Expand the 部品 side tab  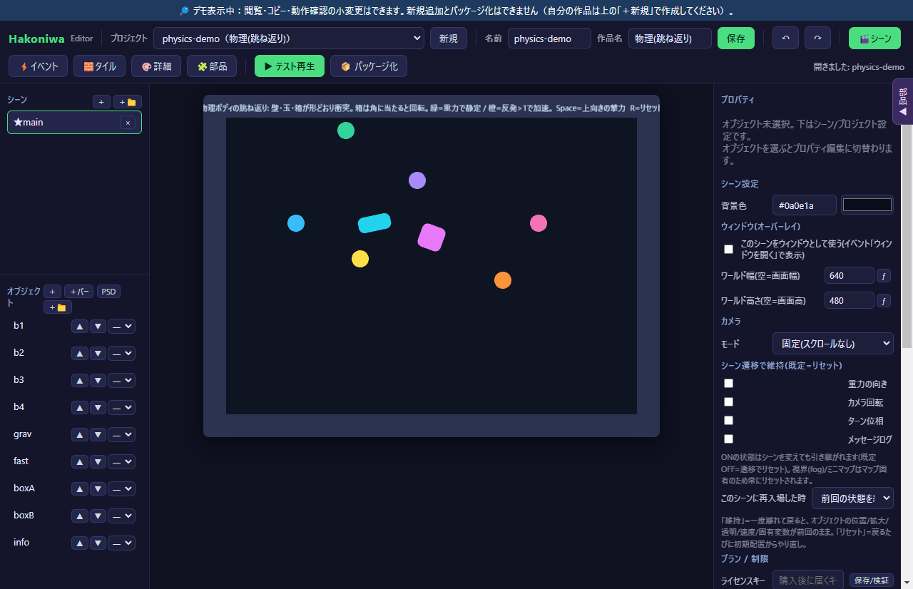tap(902, 102)
